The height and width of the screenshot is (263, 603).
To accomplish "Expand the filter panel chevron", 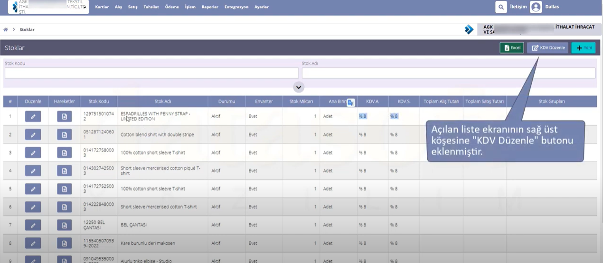I will (299, 87).
